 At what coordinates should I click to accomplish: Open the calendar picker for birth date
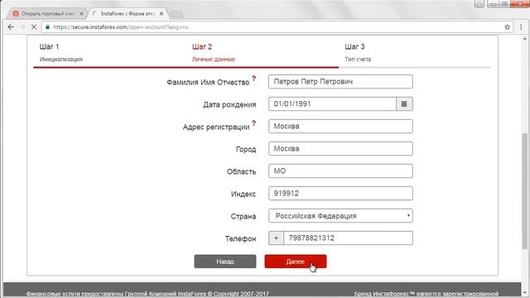coord(404,104)
